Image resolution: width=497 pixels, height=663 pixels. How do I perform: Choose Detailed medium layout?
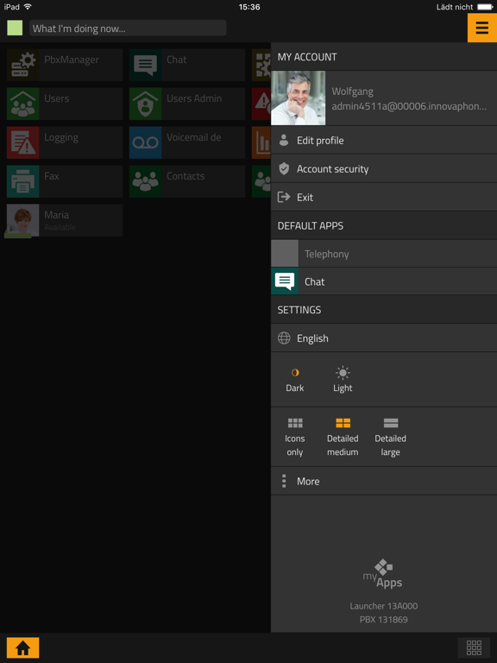(x=343, y=438)
